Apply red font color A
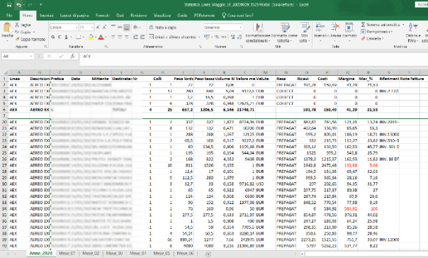Viewport: 428px width, 258px height. click(101, 37)
